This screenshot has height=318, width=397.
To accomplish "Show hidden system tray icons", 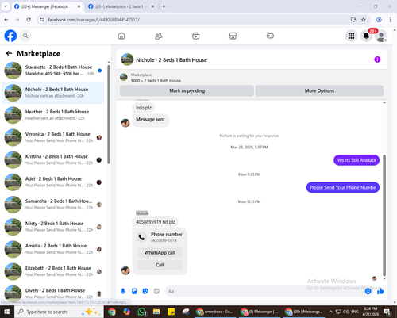I will 330,312.
